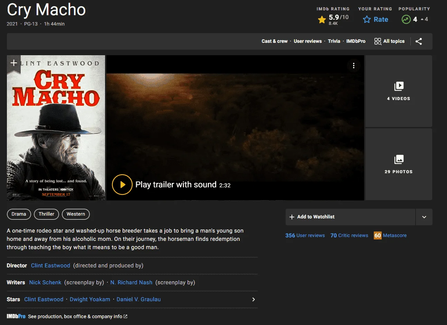Click the gold IMDb rating star
This screenshot has width=447, height=325.
click(322, 20)
